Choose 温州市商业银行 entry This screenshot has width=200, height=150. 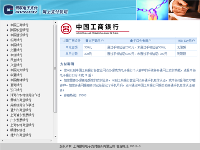[21, 110]
